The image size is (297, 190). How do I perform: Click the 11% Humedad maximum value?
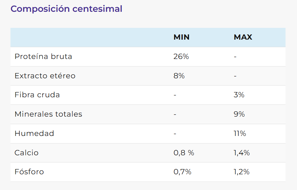[240, 133]
